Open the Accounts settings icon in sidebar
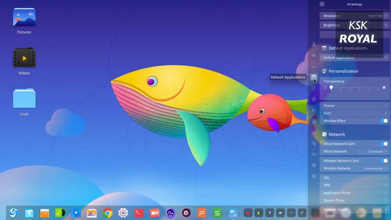 (x=314, y=44)
